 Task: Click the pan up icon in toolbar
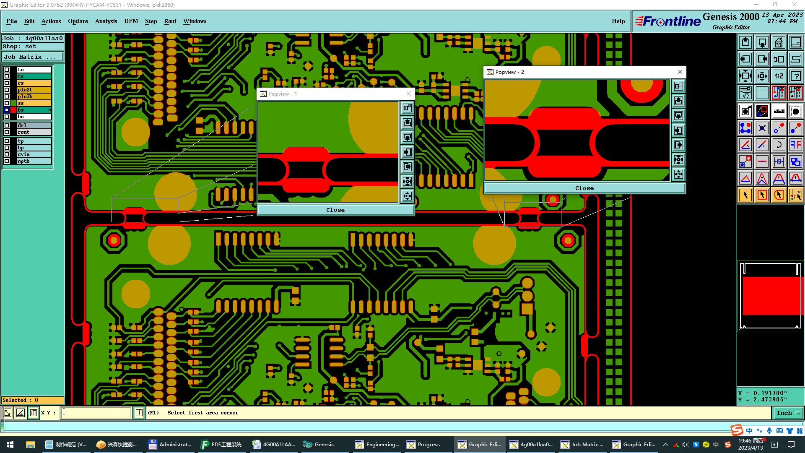(745, 42)
